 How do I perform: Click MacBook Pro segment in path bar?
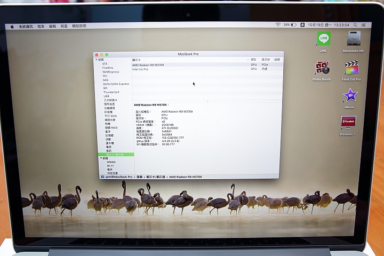(x=118, y=177)
